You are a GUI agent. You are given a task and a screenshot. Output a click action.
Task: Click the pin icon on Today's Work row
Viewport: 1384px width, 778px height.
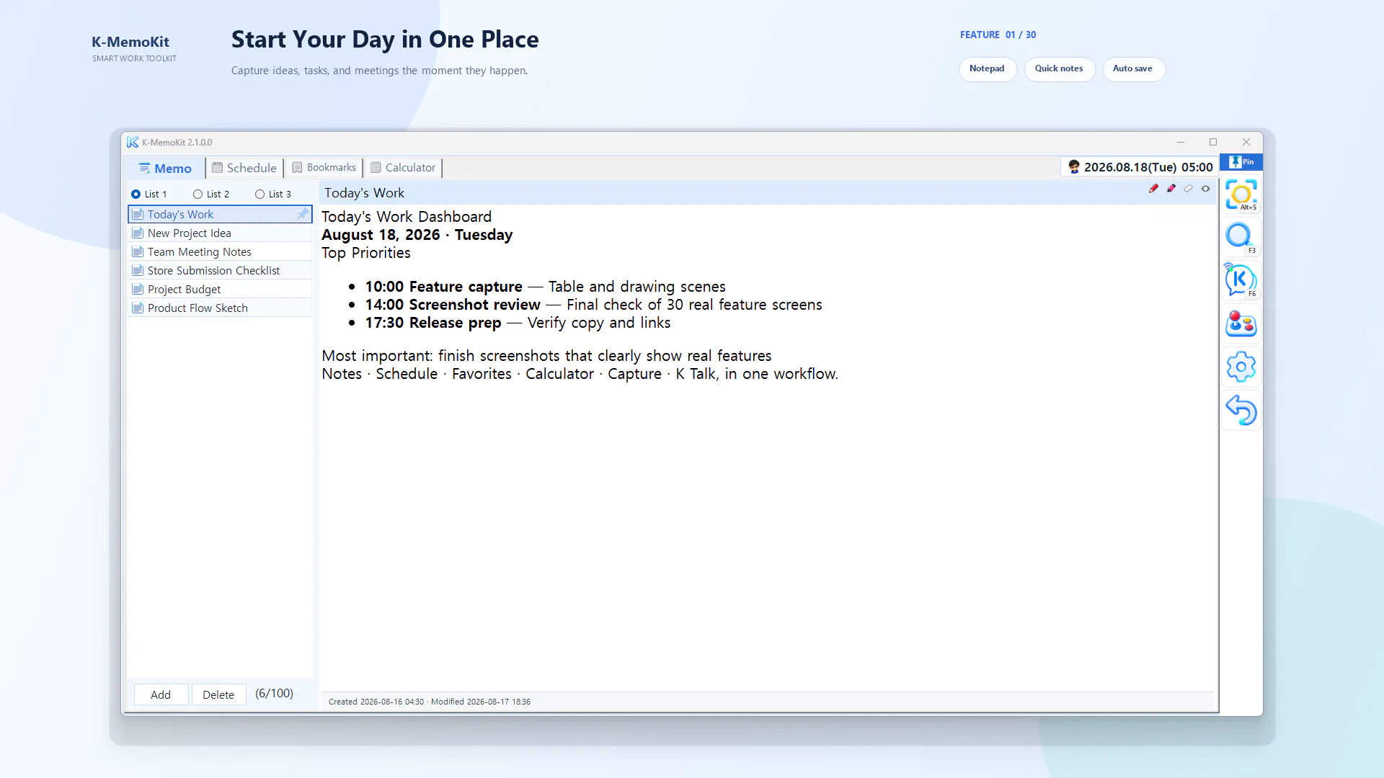tap(302, 214)
